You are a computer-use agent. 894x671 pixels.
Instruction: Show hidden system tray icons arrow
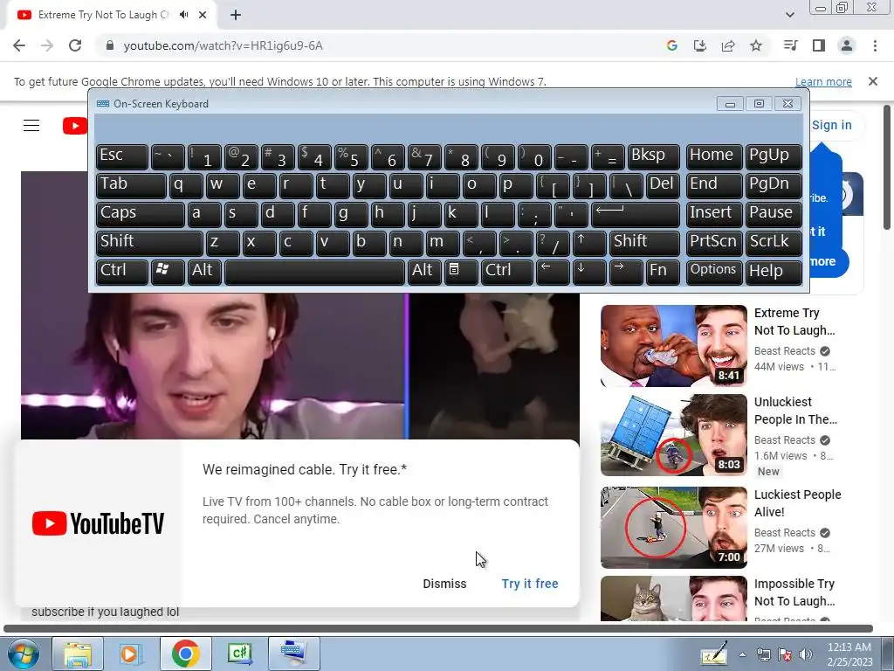[x=742, y=654]
